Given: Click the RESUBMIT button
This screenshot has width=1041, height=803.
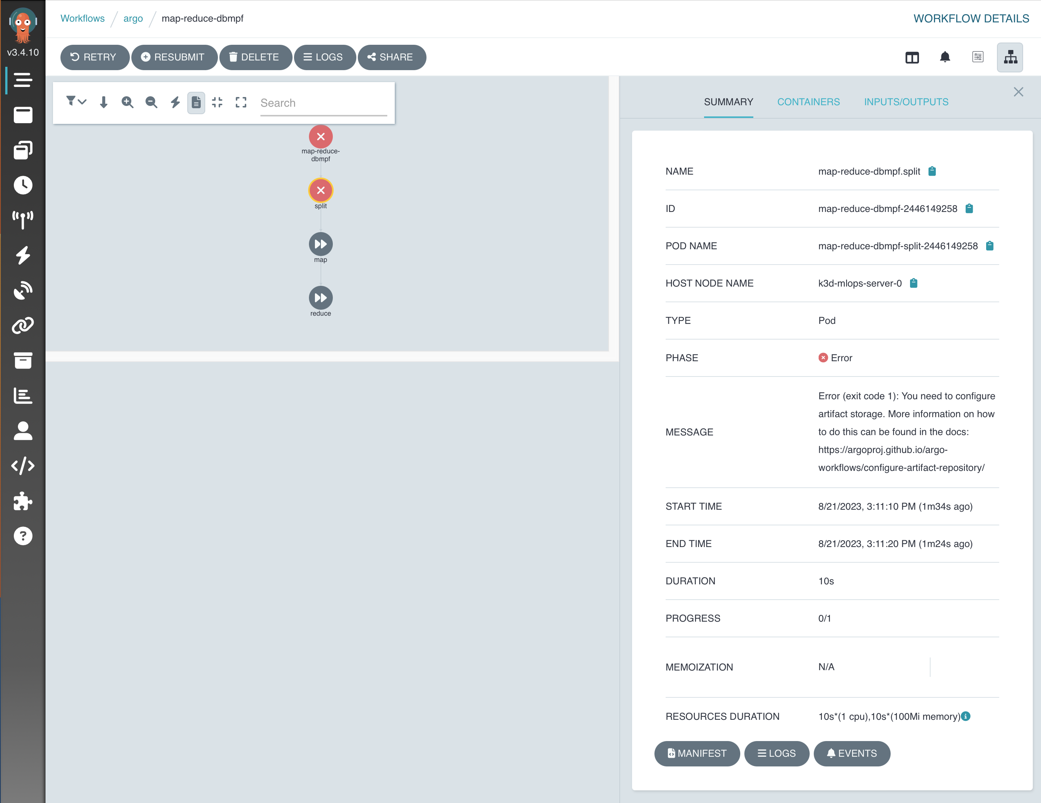Looking at the screenshot, I should (x=174, y=57).
